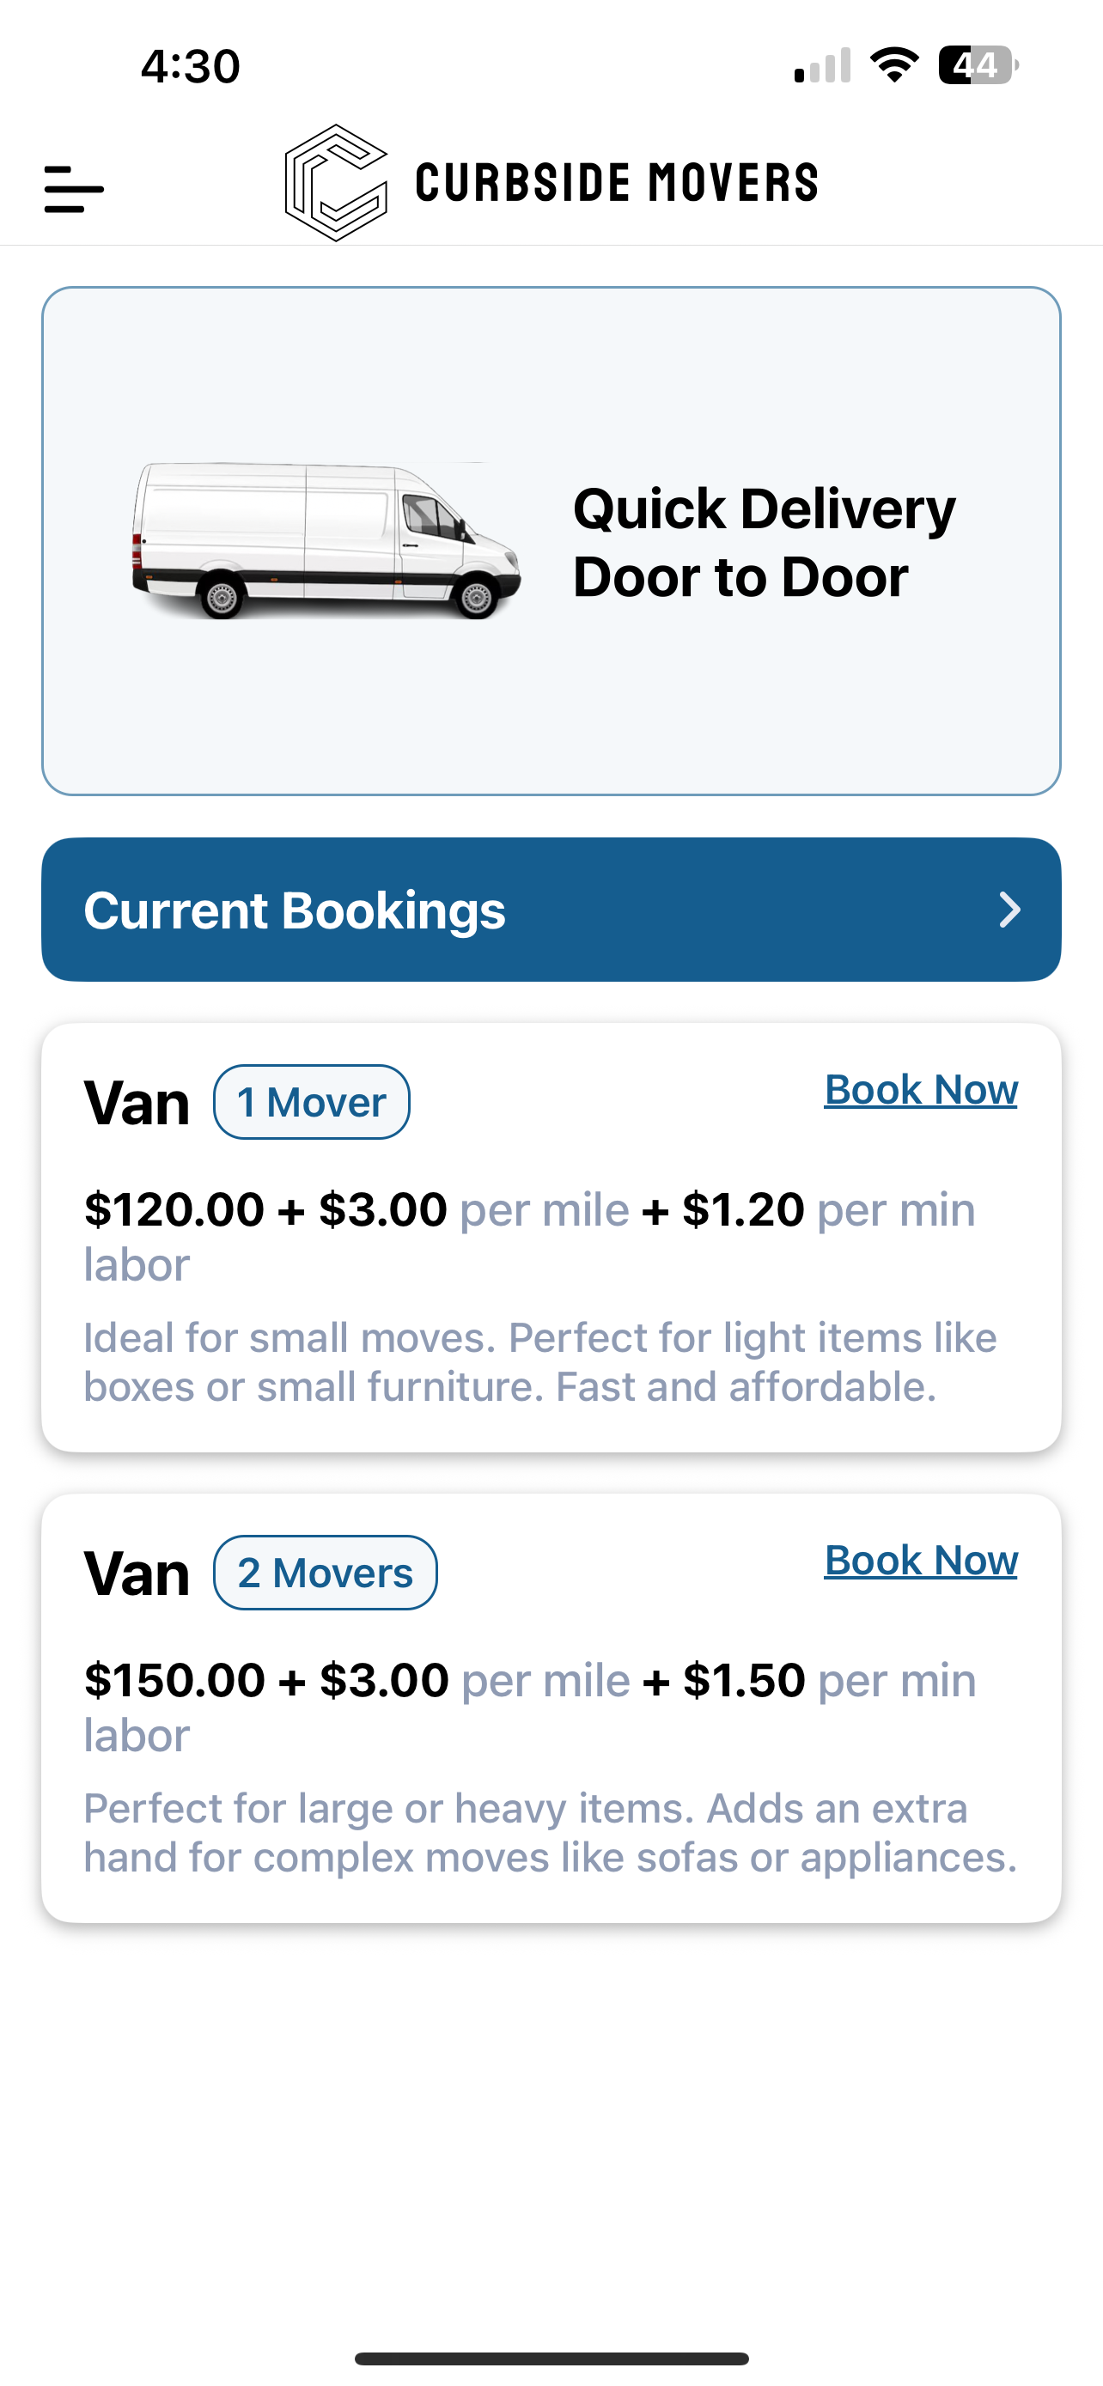
Task: Tap the white delivery van image
Action: pos(326,541)
